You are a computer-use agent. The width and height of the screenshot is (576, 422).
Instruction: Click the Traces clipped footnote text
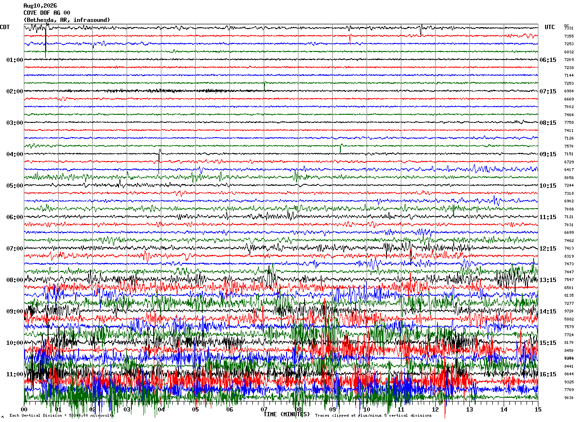click(373, 416)
